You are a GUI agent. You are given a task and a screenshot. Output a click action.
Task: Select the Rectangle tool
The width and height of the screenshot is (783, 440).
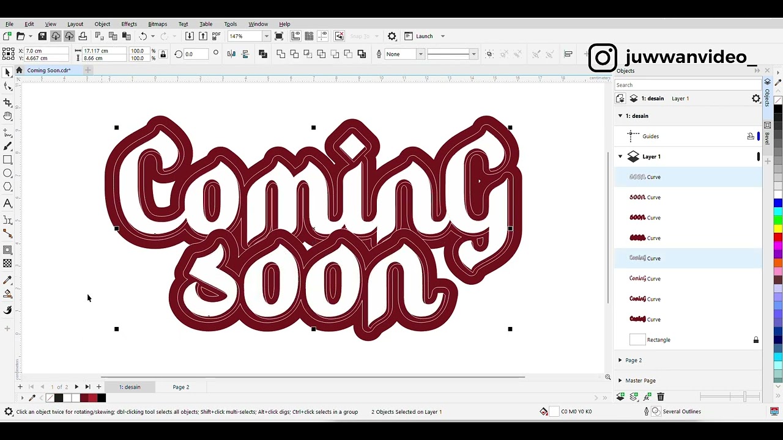[7, 159]
